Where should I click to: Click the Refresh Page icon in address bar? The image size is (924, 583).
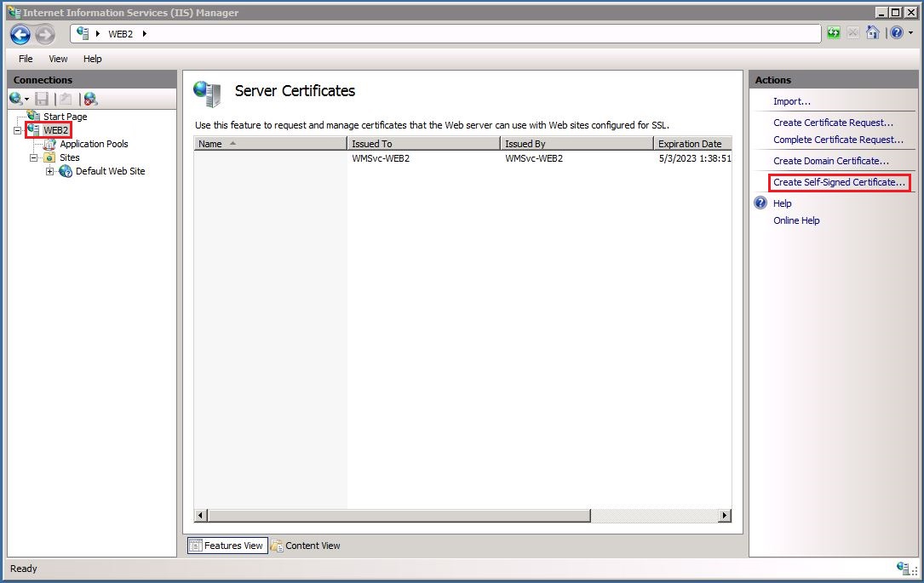pyautogui.click(x=834, y=33)
